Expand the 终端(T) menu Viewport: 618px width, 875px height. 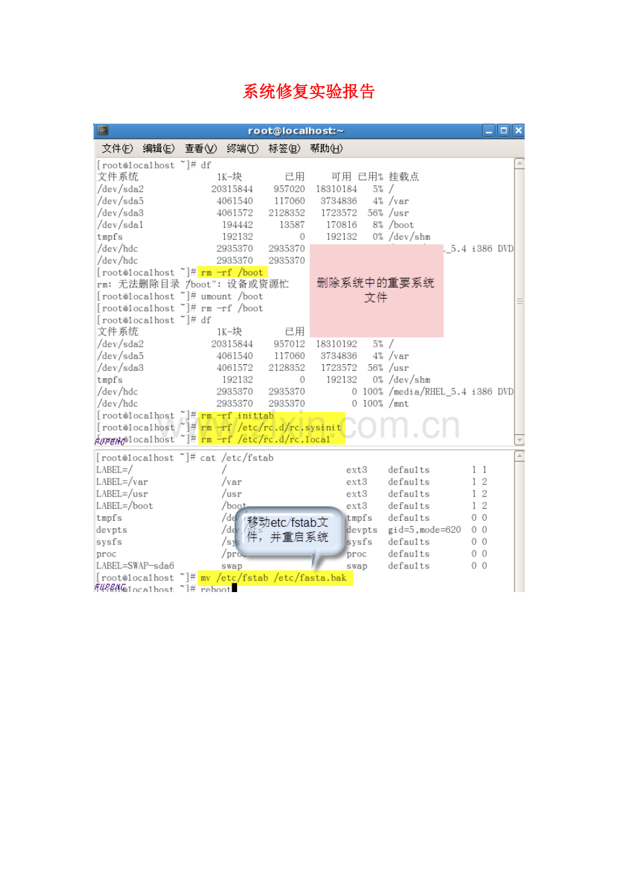[x=242, y=149]
